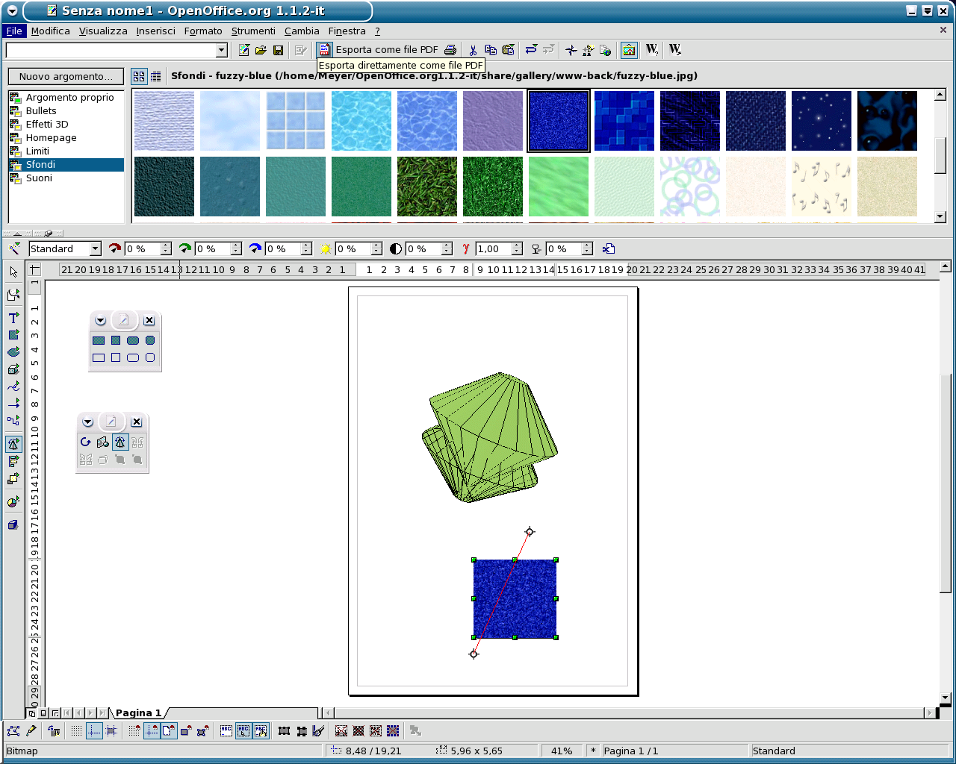This screenshot has width=956, height=764.
Task: Open the Standard graphics mode dropdown
Action: coord(95,249)
